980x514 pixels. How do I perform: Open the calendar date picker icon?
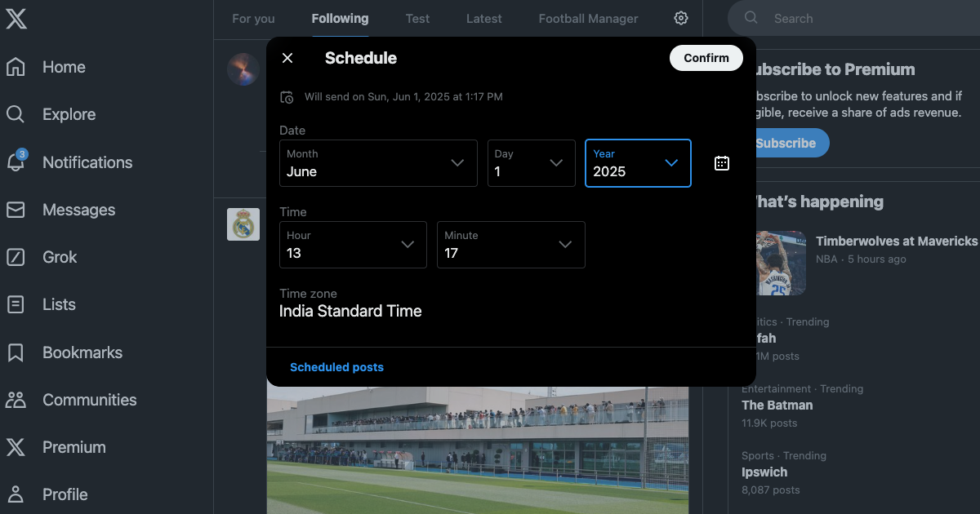tap(722, 163)
